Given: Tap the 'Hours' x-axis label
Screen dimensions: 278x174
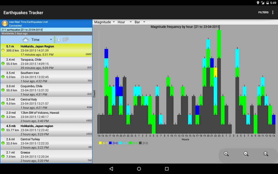Looking at the screenshot, I should pyautogui.click(x=185, y=139).
